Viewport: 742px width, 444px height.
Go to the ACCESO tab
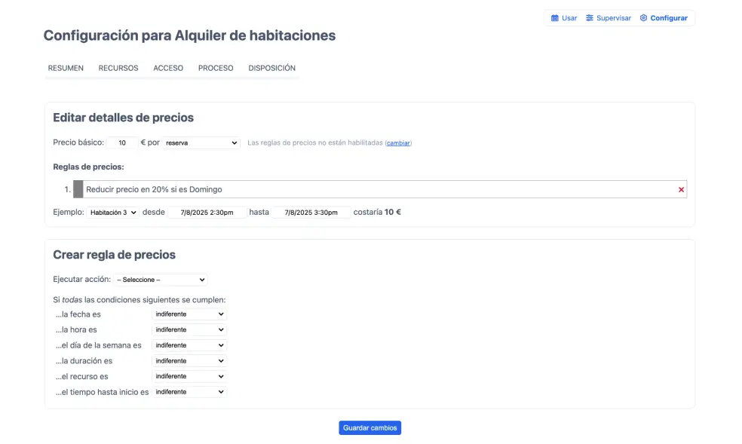(168, 68)
